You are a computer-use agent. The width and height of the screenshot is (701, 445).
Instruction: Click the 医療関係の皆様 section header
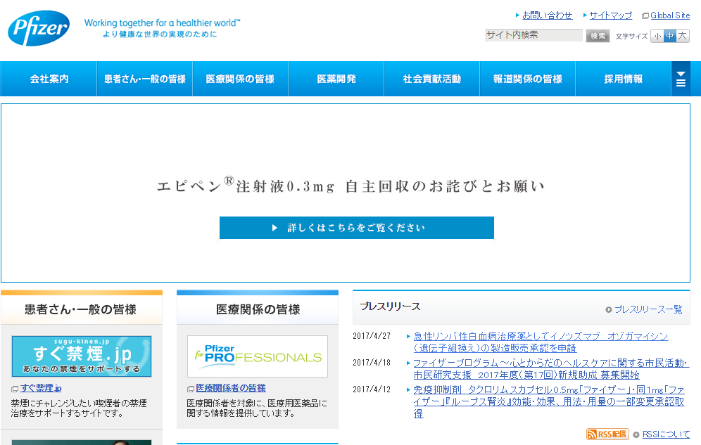258,309
